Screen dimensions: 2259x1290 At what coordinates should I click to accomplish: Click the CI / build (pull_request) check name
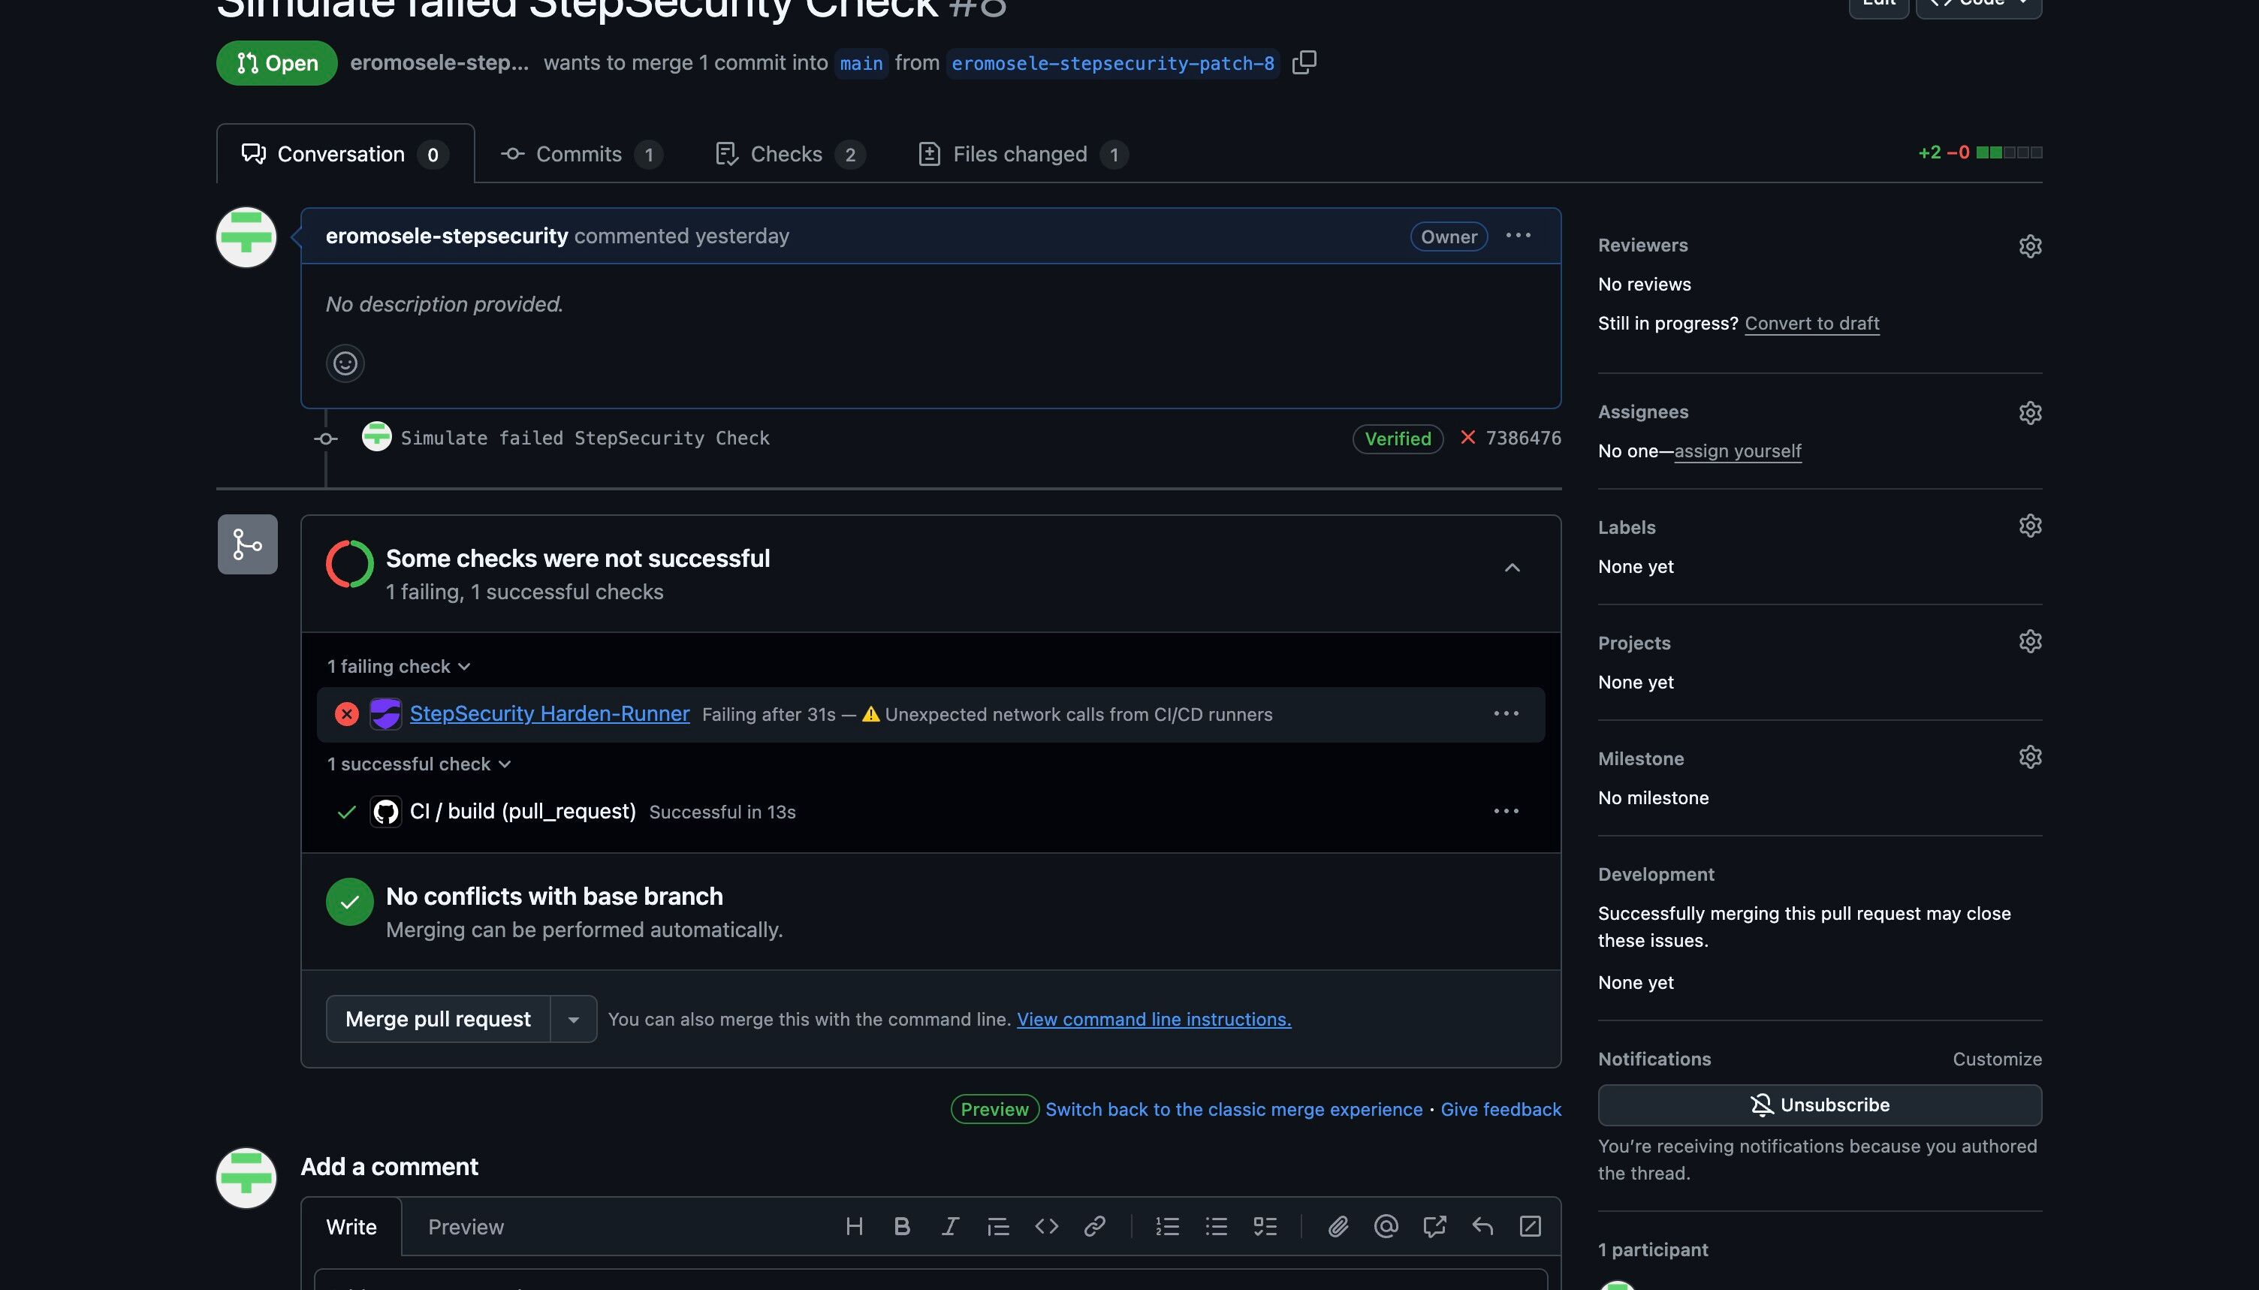[523, 811]
